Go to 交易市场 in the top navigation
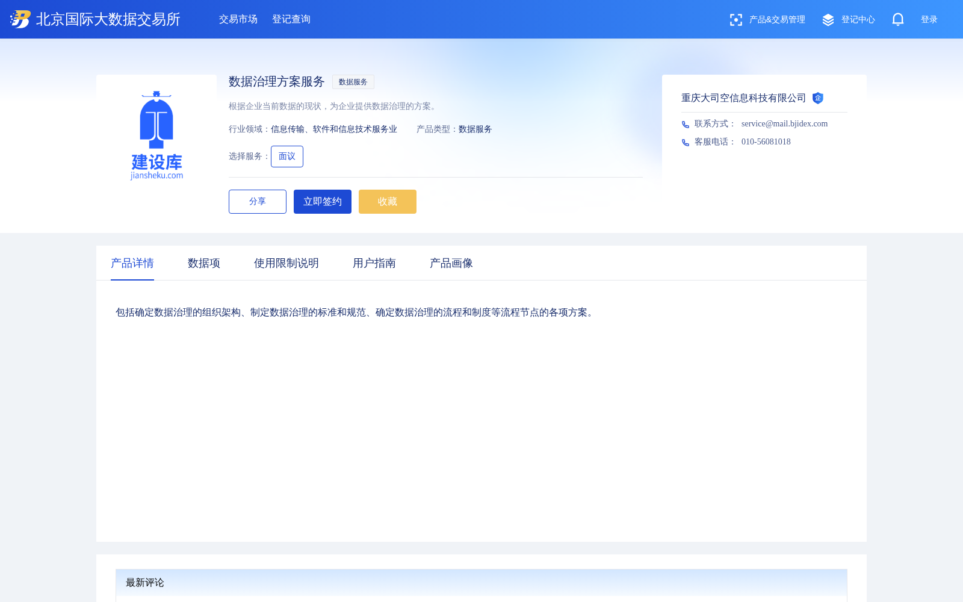 point(238,19)
